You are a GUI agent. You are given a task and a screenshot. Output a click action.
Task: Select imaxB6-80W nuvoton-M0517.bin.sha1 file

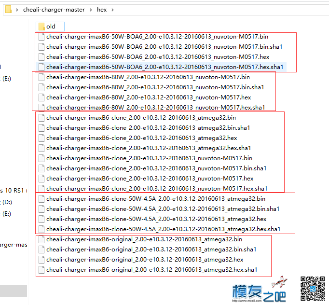pyautogui.click(x=151, y=87)
